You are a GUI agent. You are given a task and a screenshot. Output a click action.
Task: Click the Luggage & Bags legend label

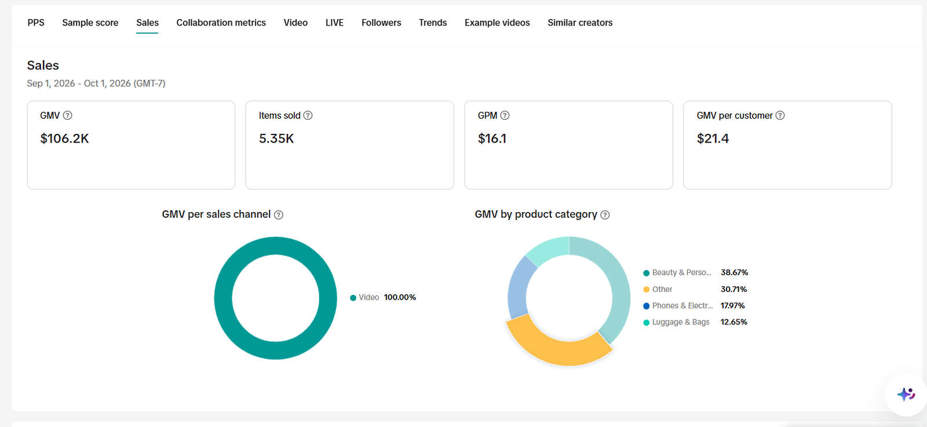pos(681,322)
